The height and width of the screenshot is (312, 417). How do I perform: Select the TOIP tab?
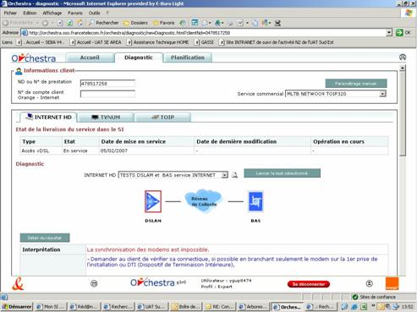[162, 118]
